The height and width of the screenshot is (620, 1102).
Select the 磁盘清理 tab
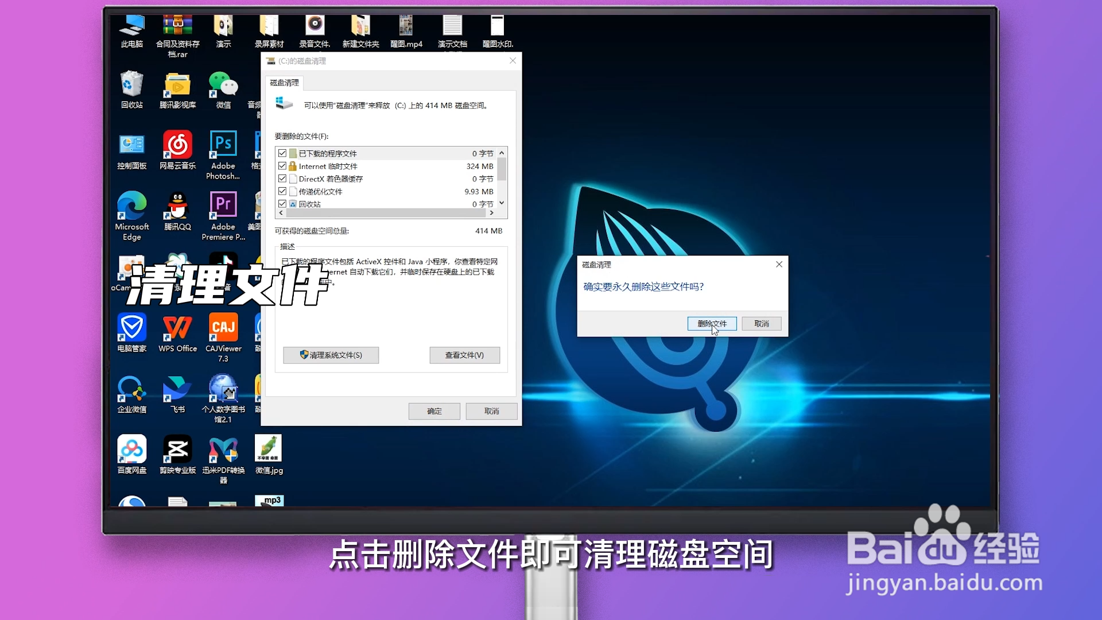pos(284,83)
